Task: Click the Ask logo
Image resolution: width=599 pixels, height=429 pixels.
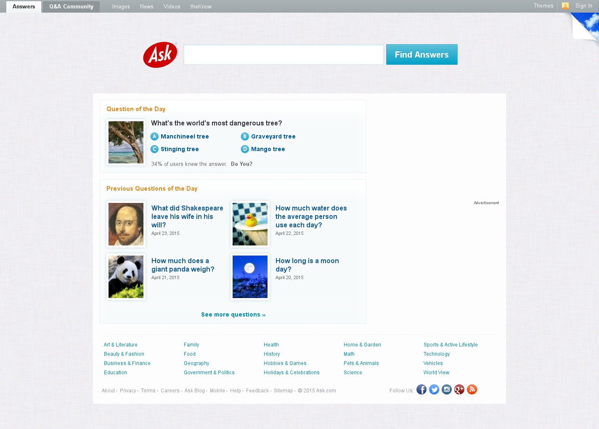Action: click(160, 55)
